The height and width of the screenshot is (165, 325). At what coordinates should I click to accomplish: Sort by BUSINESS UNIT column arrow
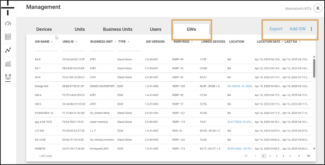tap(115, 41)
